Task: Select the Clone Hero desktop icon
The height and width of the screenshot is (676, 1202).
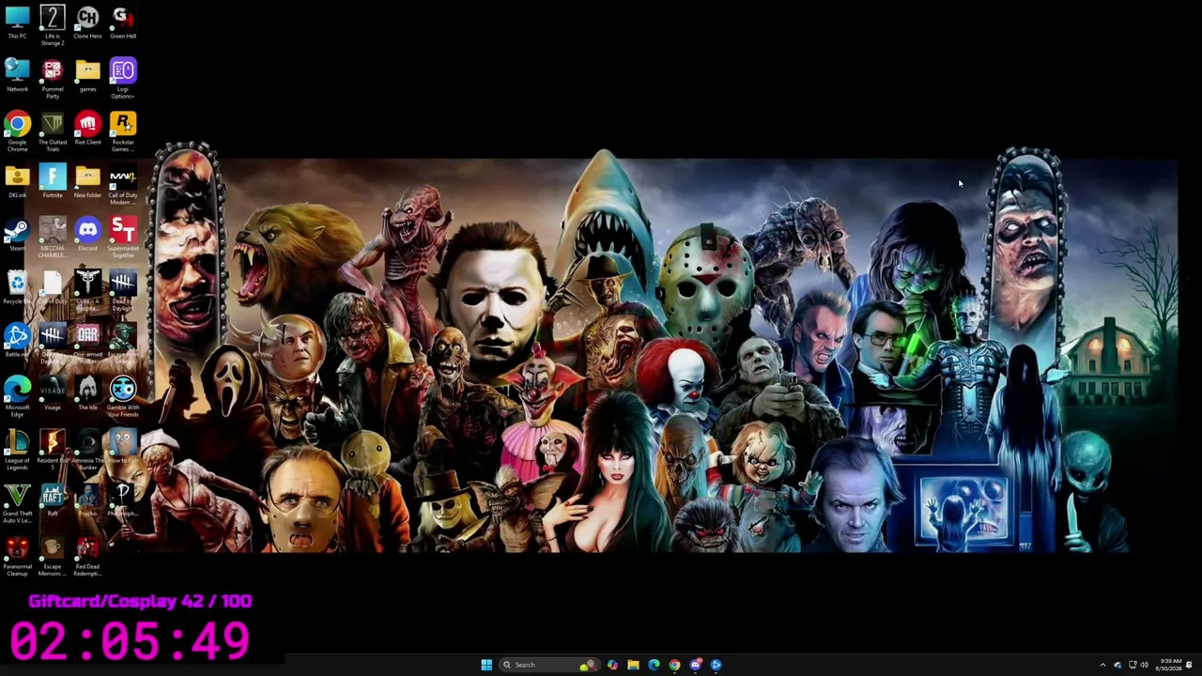Action: 87,23
